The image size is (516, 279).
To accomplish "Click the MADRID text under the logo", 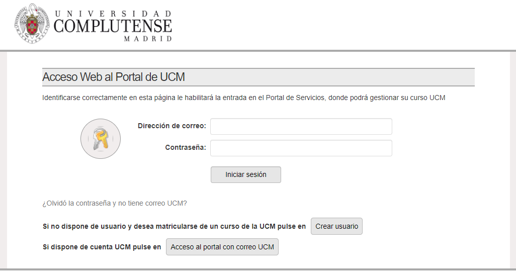I will coord(148,39).
